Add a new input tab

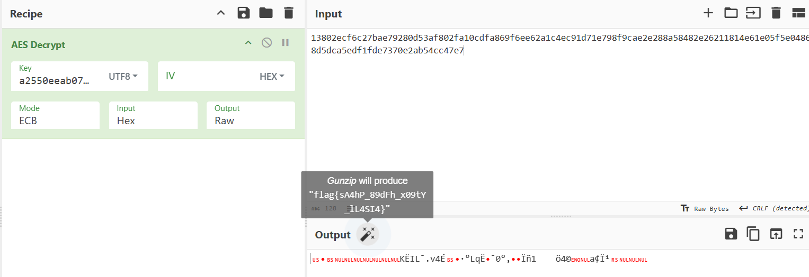point(708,13)
